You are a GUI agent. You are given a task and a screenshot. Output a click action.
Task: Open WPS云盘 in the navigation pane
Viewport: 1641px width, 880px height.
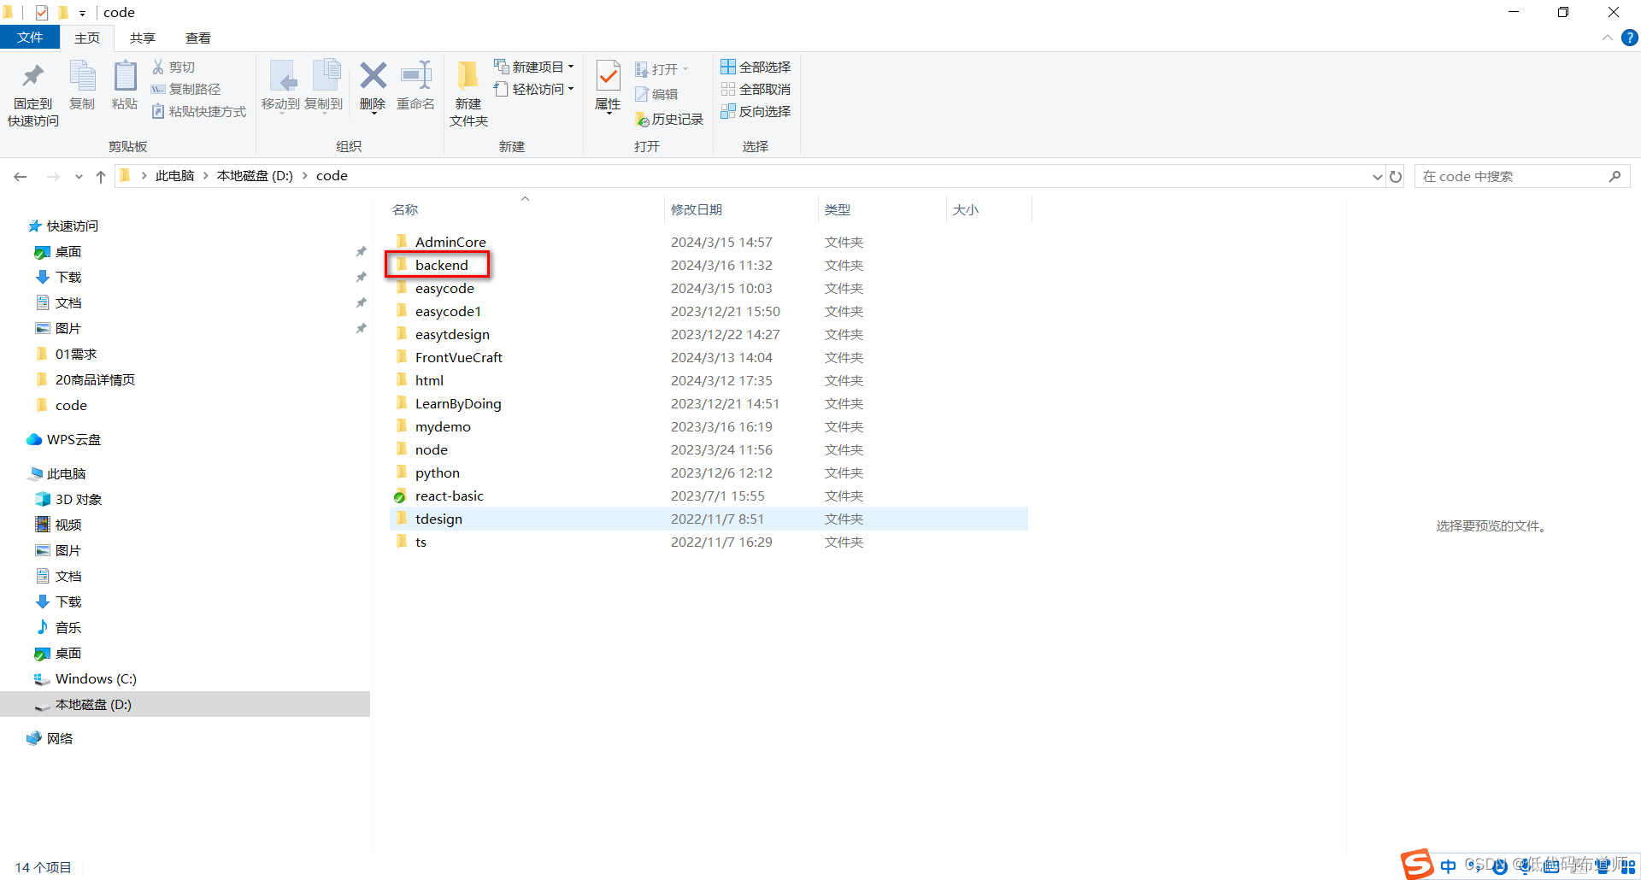[x=74, y=439]
